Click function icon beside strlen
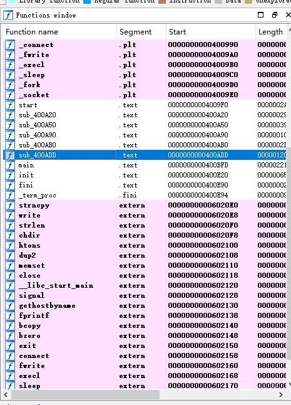 10,226
